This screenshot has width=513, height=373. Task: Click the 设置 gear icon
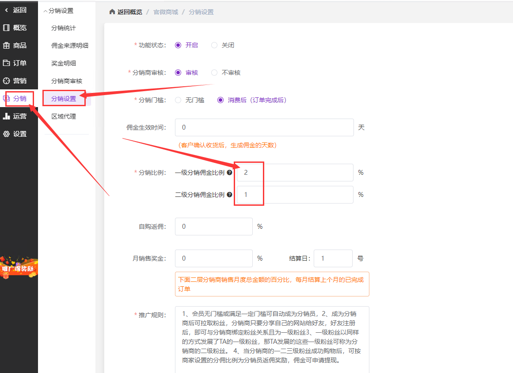point(6,134)
